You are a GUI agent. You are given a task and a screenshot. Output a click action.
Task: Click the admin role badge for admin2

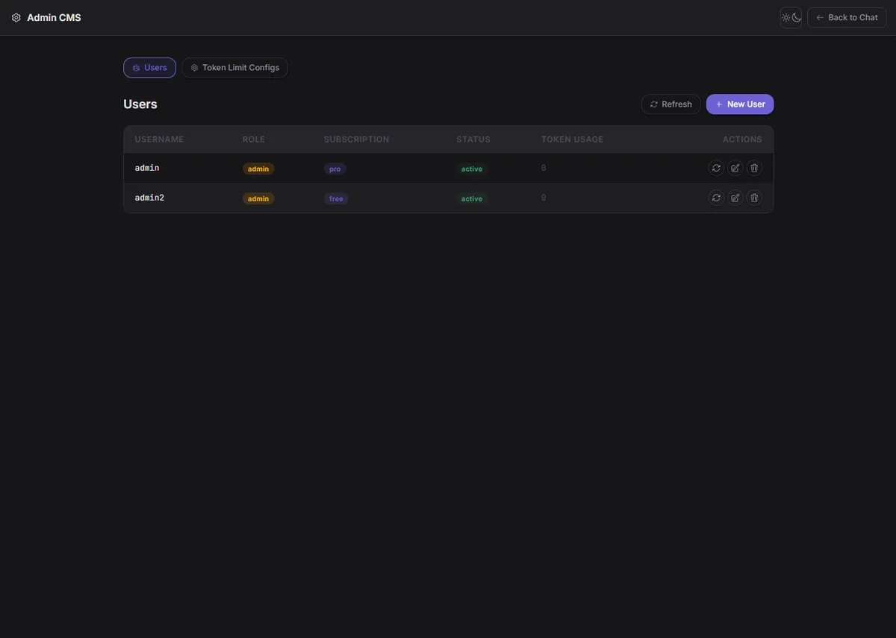tap(258, 198)
